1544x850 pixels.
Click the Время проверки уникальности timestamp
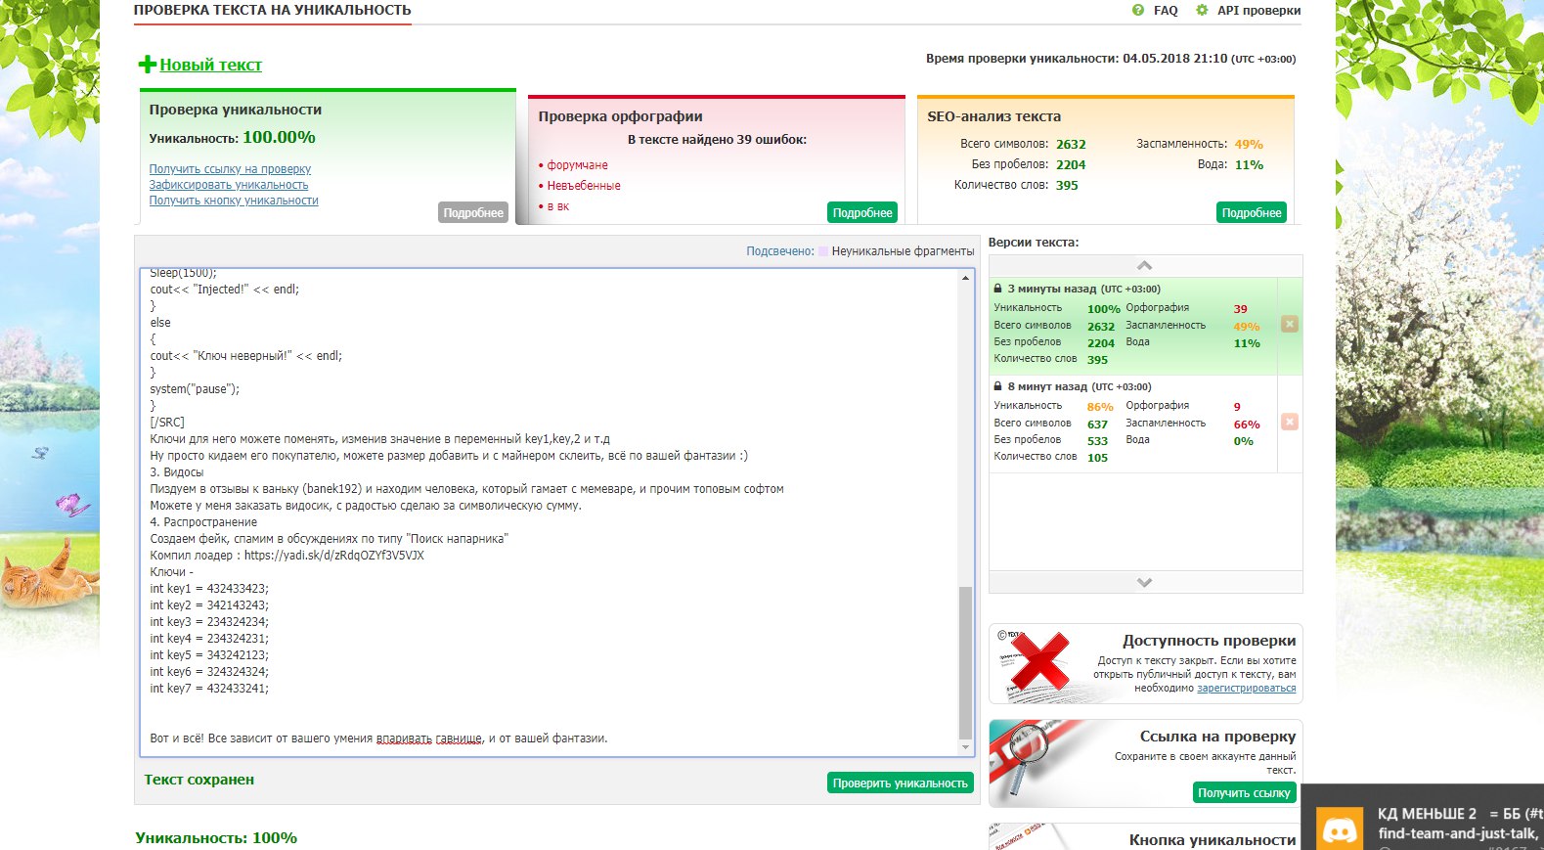click(x=1111, y=59)
